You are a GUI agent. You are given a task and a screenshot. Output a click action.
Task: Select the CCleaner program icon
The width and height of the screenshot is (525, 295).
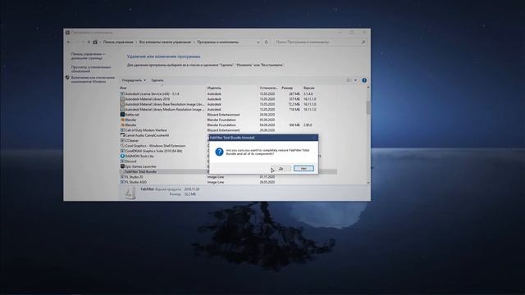click(x=122, y=140)
